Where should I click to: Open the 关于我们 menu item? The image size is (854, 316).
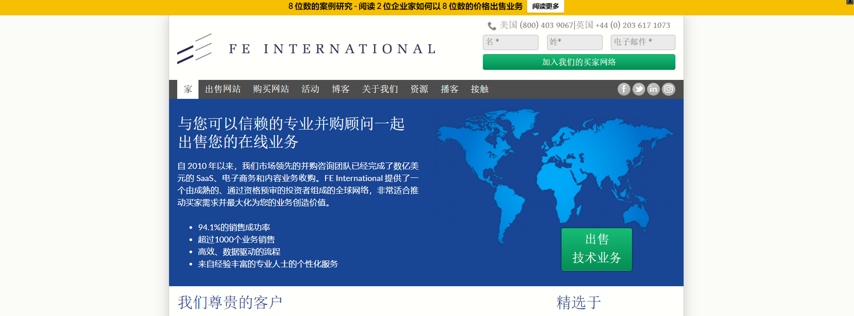[x=380, y=89]
